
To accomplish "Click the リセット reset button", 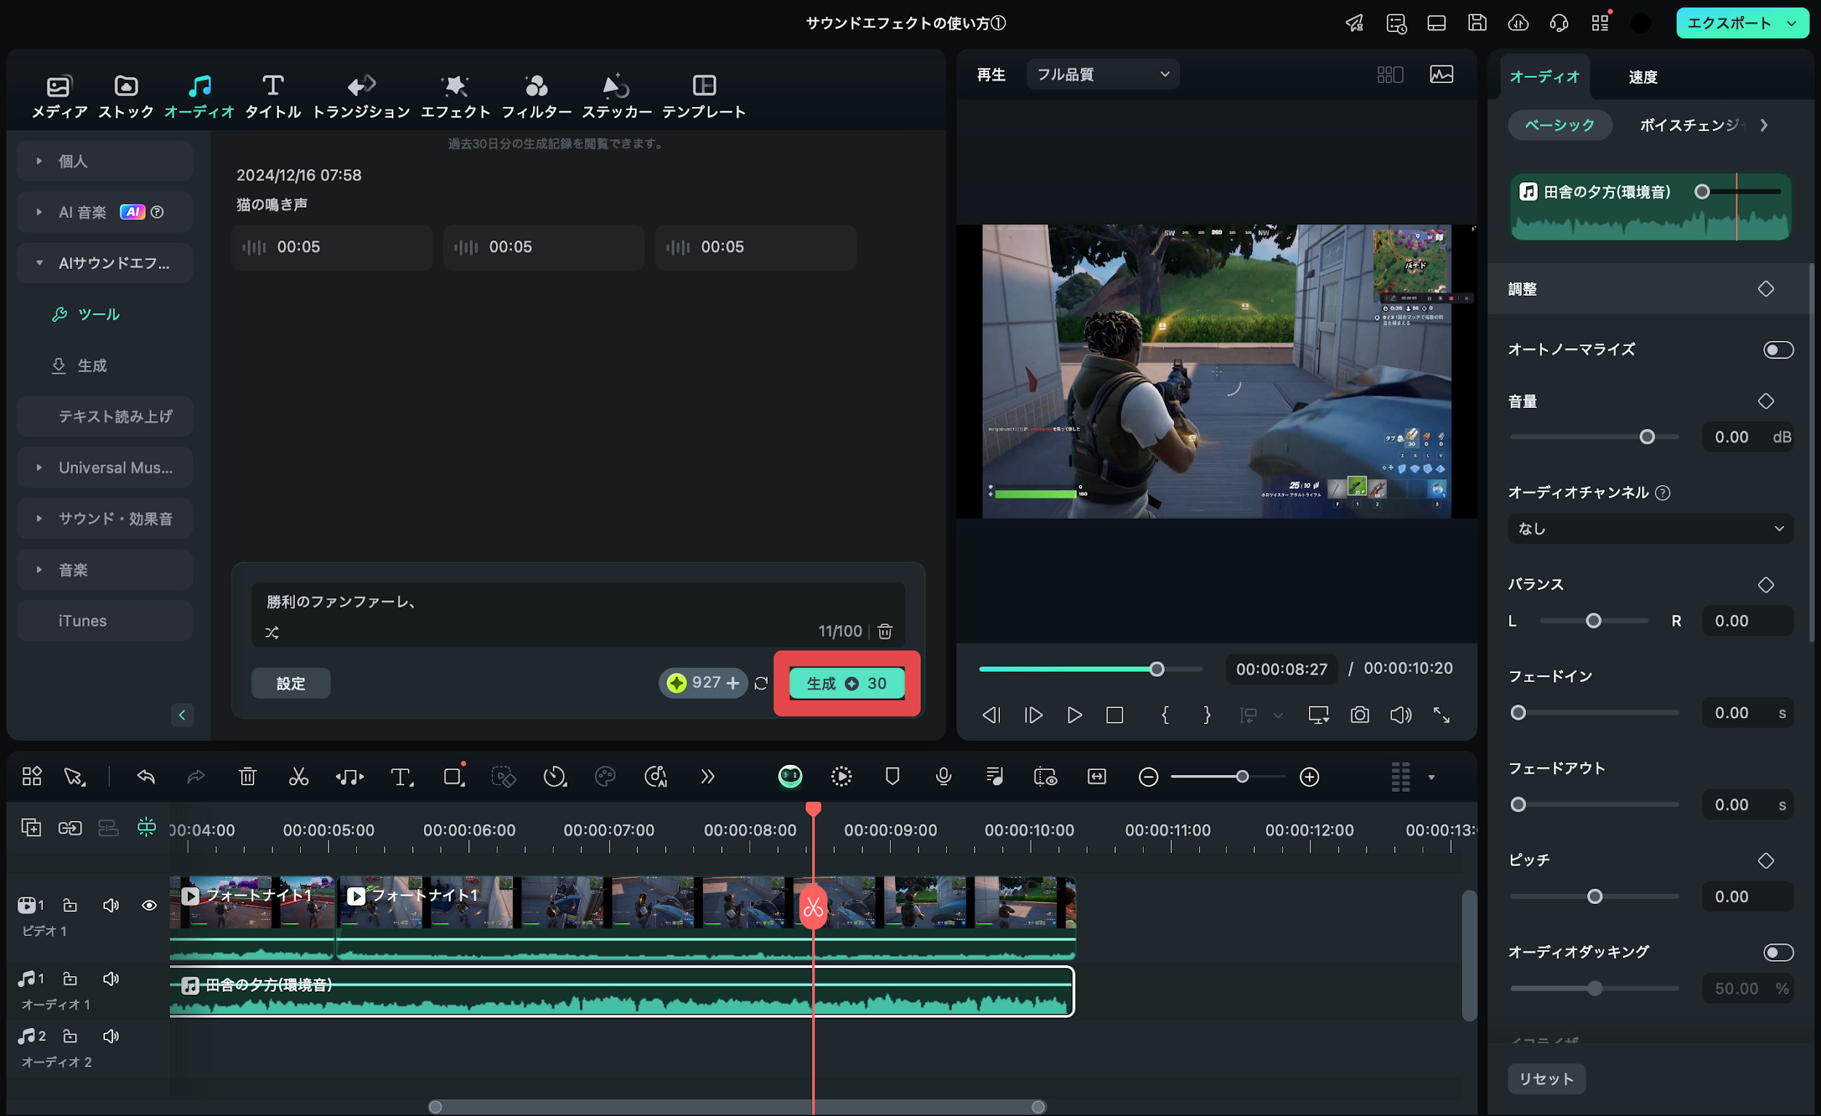I will pos(1546,1078).
